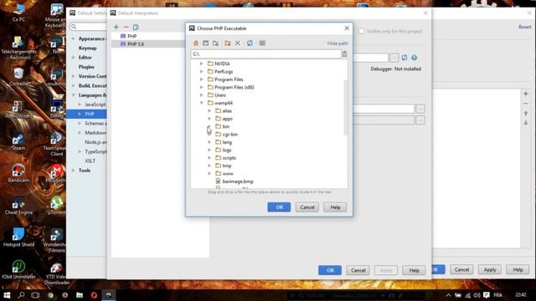Viewport: 536px width, 301px height.
Task: Focus Default Settings search field
Action: tap(88, 26)
